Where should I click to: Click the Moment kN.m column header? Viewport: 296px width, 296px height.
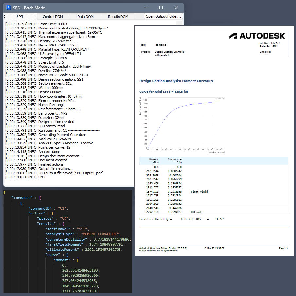pos(154,161)
